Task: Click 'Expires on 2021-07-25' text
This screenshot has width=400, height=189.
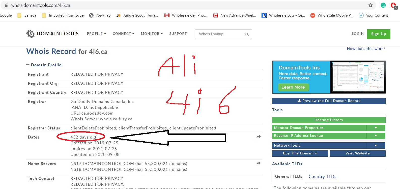Action: [x=94, y=149]
